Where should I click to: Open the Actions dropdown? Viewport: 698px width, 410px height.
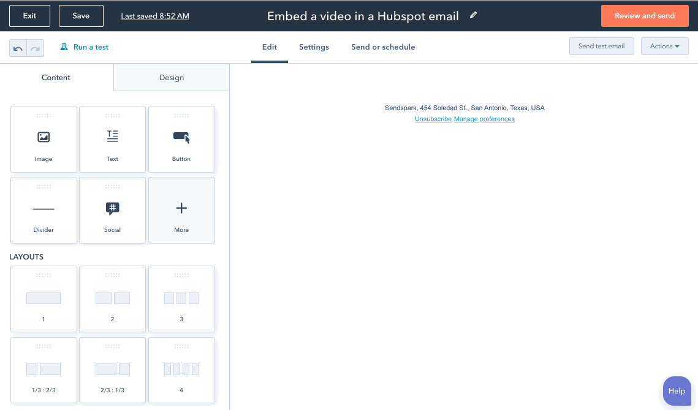(x=665, y=47)
